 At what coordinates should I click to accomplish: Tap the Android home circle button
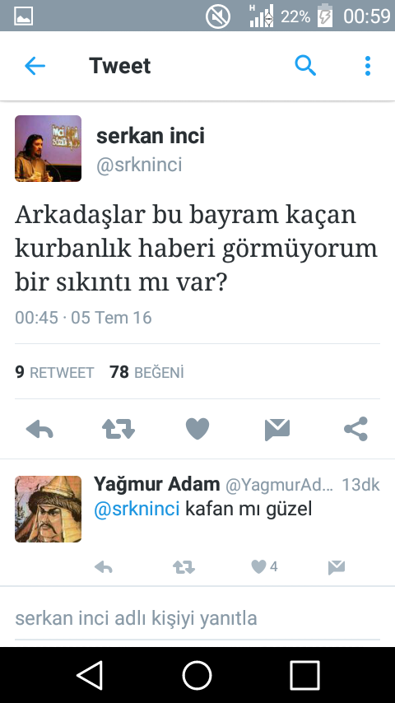197,675
